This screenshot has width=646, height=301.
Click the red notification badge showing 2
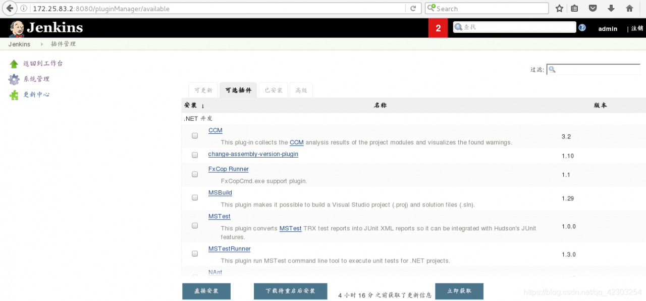click(438, 28)
